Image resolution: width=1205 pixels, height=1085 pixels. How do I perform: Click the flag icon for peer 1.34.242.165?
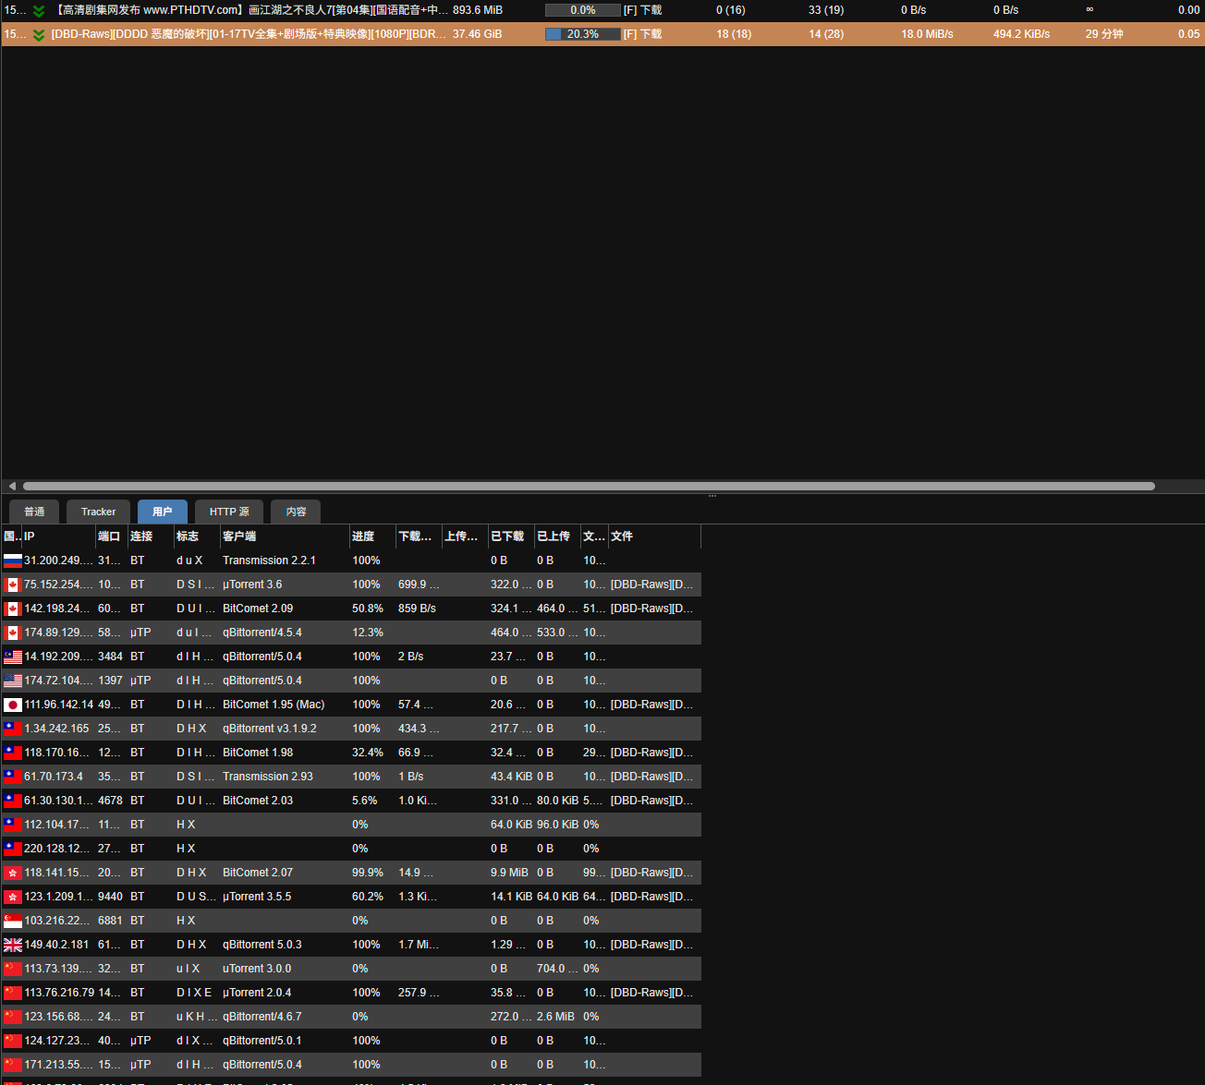(13, 729)
